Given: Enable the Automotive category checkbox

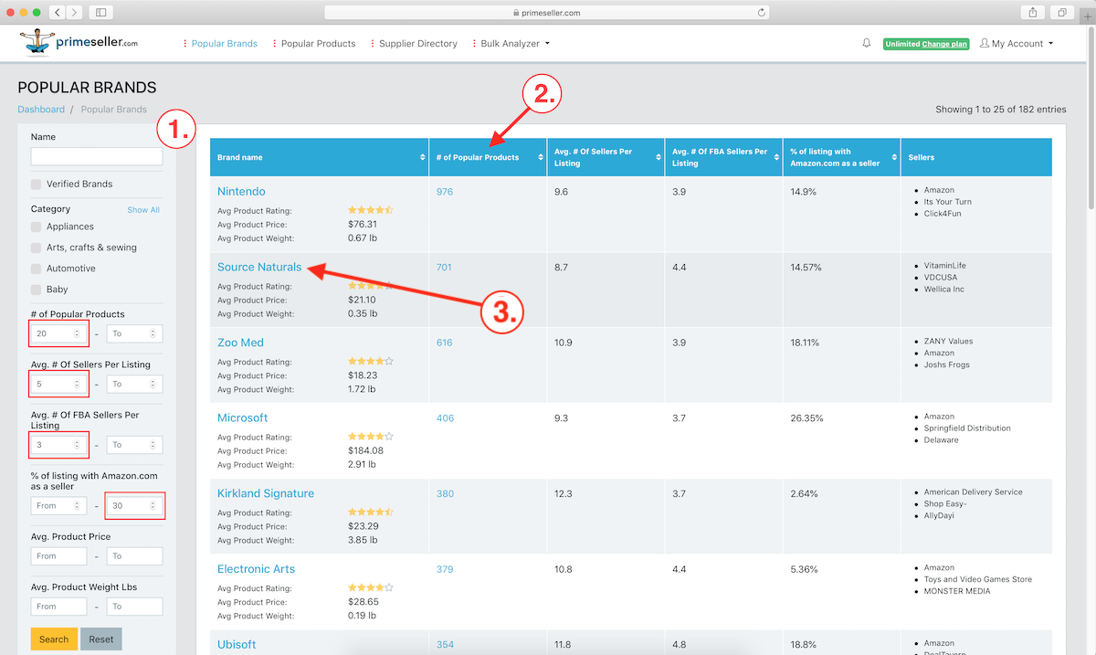Looking at the screenshot, I should point(37,269).
